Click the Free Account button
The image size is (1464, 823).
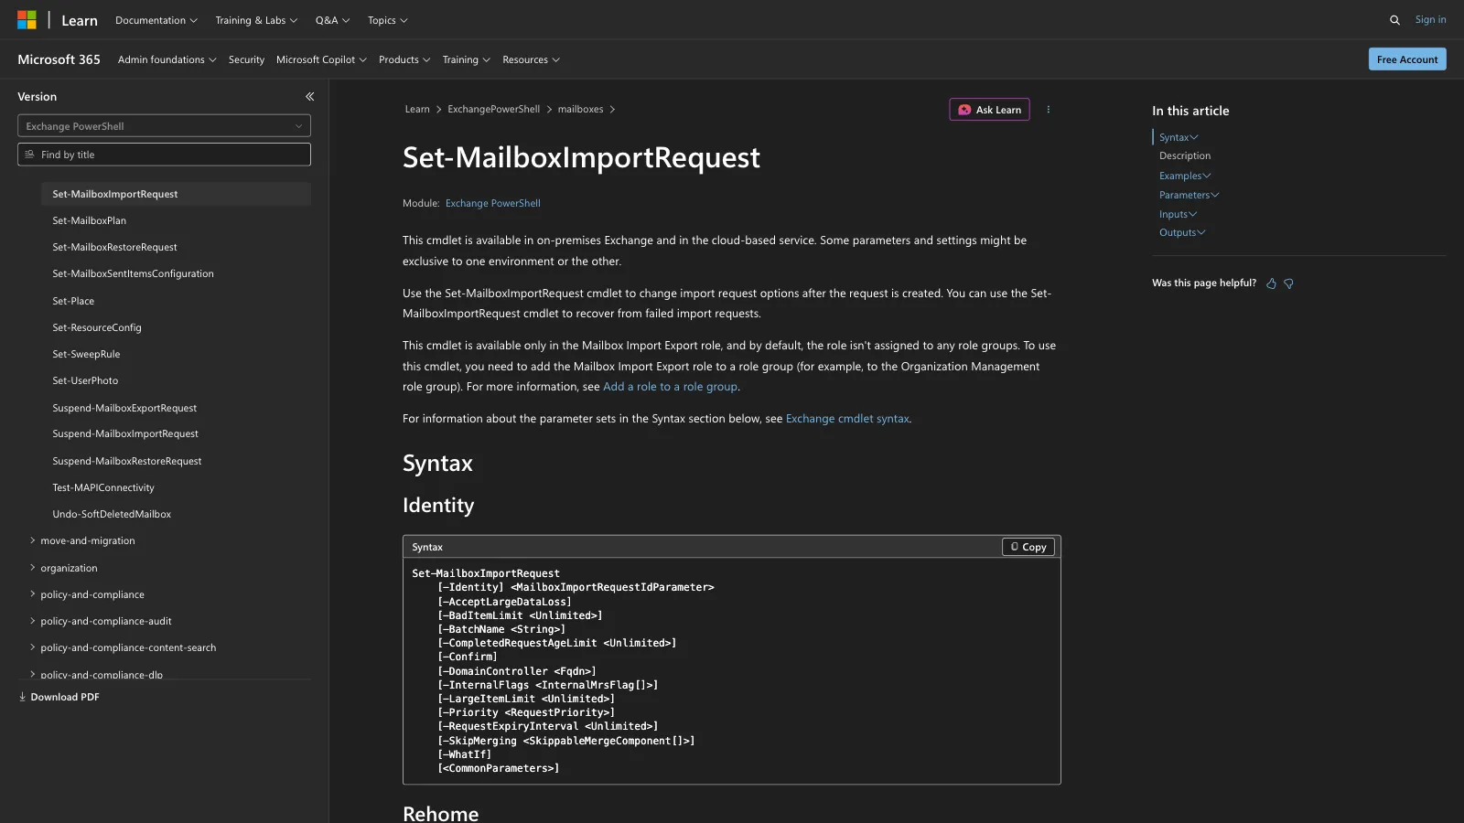point(1407,59)
